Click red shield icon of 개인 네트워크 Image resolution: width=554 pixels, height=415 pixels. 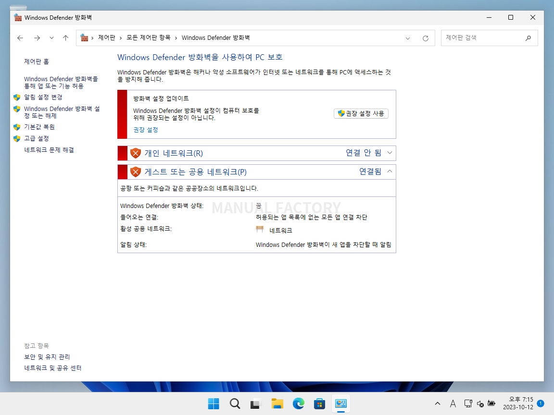[136, 153]
